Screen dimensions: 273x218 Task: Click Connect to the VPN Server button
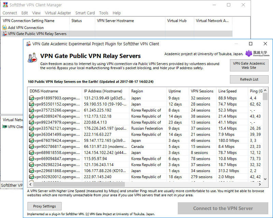click(x=223, y=208)
